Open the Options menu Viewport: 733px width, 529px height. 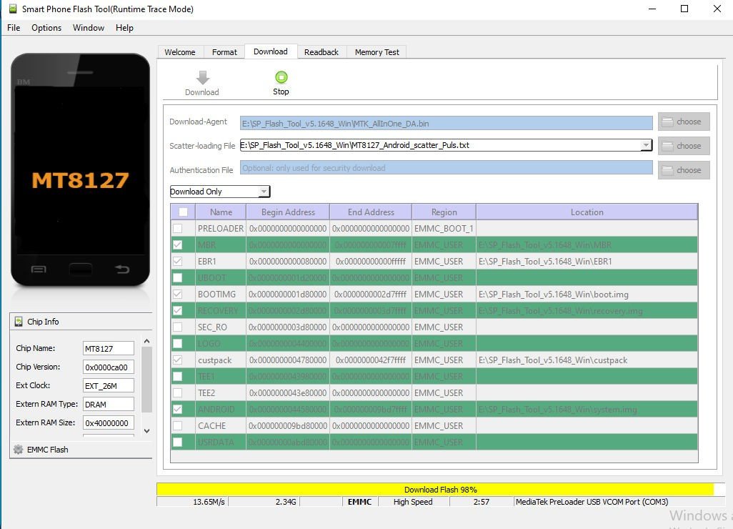46,28
